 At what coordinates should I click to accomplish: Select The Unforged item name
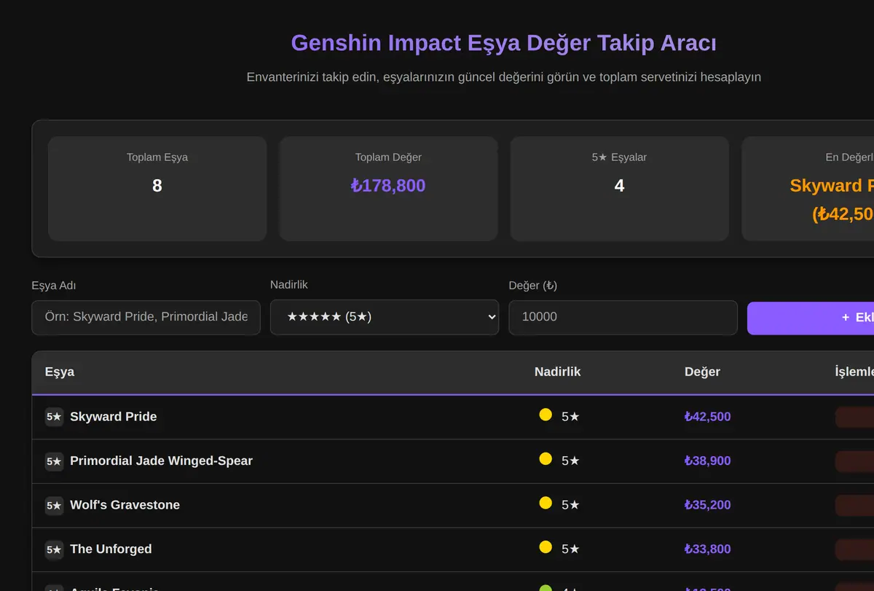coord(111,549)
